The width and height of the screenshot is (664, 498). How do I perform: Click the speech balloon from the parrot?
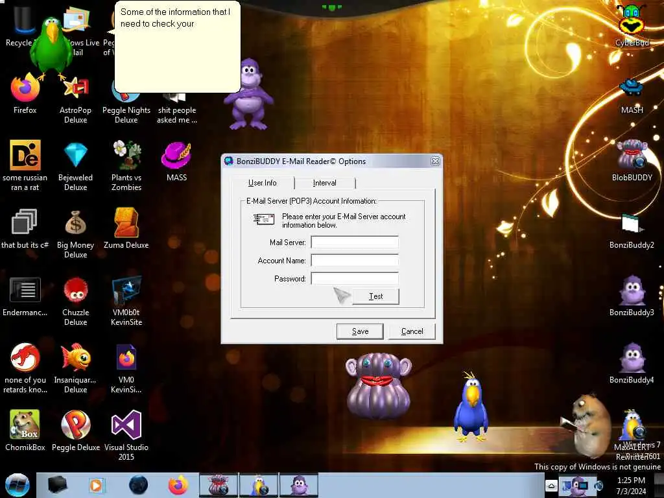(x=178, y=47)
